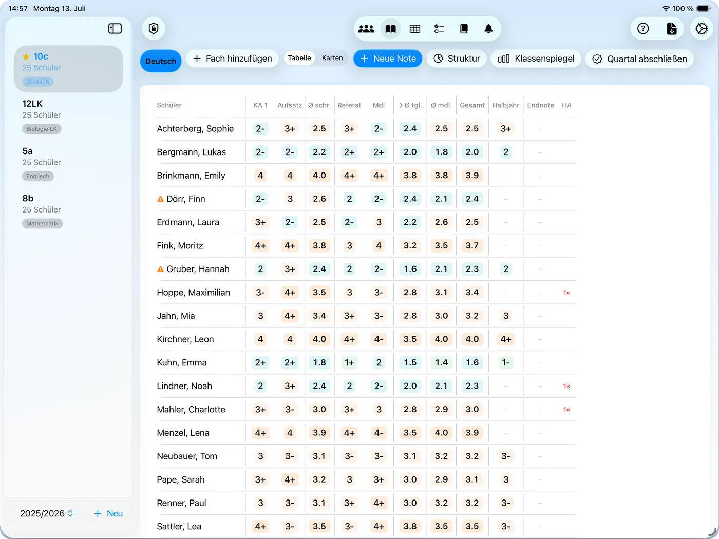
Task: Click the Neu button to add a class
Action: (108, 513)
